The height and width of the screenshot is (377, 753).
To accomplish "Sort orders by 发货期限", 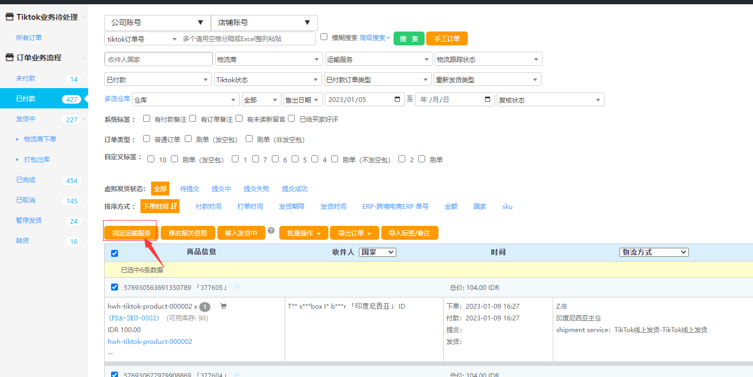I will click(x=292, y=206).
